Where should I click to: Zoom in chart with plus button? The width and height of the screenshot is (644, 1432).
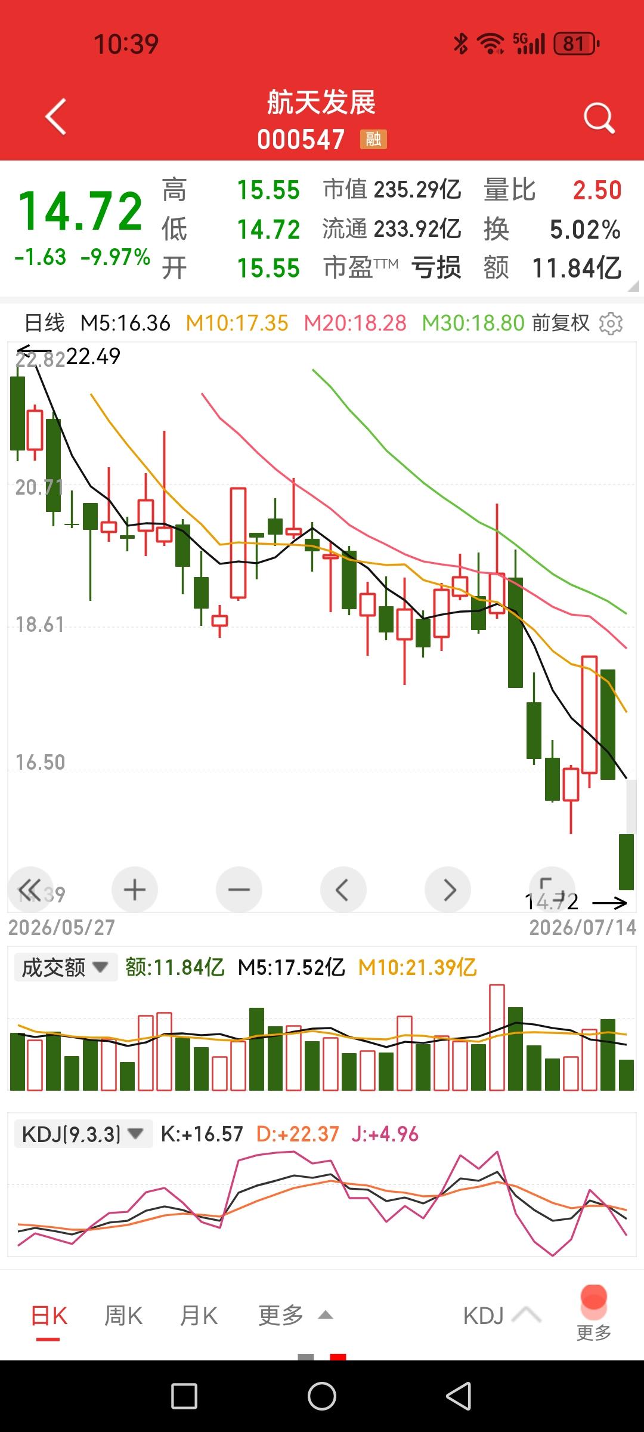pyautogui.click(x=135, y=890)
